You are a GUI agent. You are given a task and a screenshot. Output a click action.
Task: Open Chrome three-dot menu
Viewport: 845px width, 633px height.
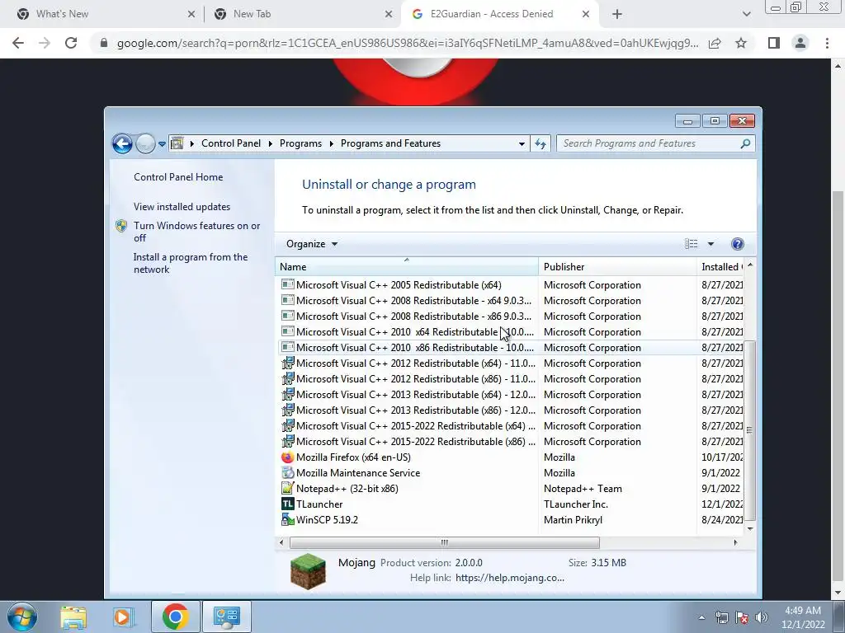(827, 43)
